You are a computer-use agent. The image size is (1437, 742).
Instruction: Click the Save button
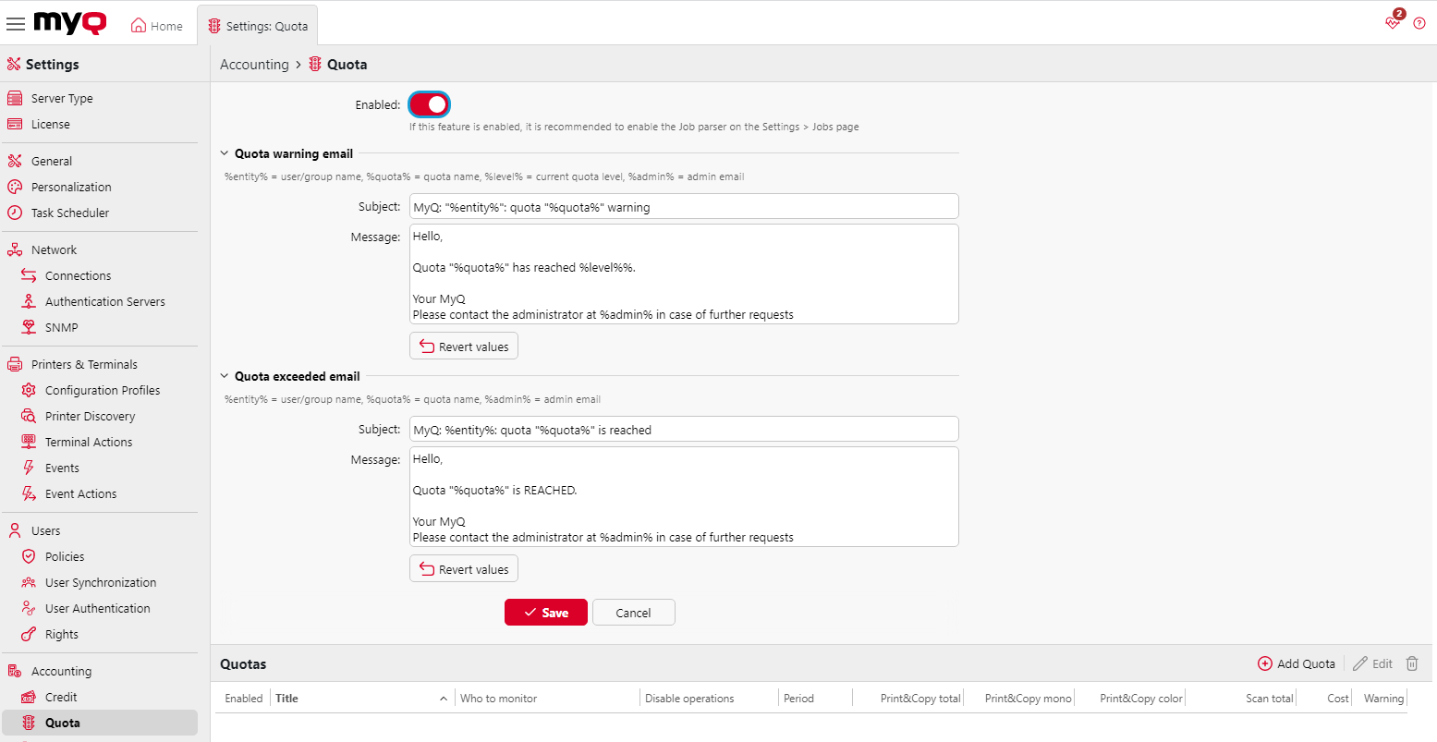(x=545, y=612)
